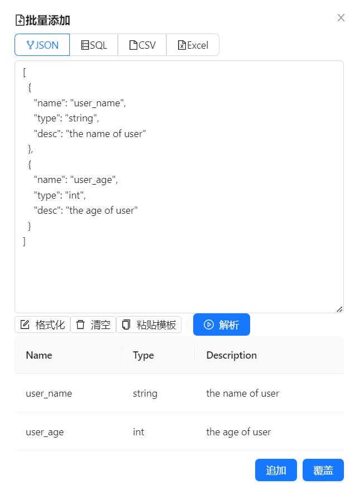
Task: Open the SQL import tab
Action: point(94,45)
